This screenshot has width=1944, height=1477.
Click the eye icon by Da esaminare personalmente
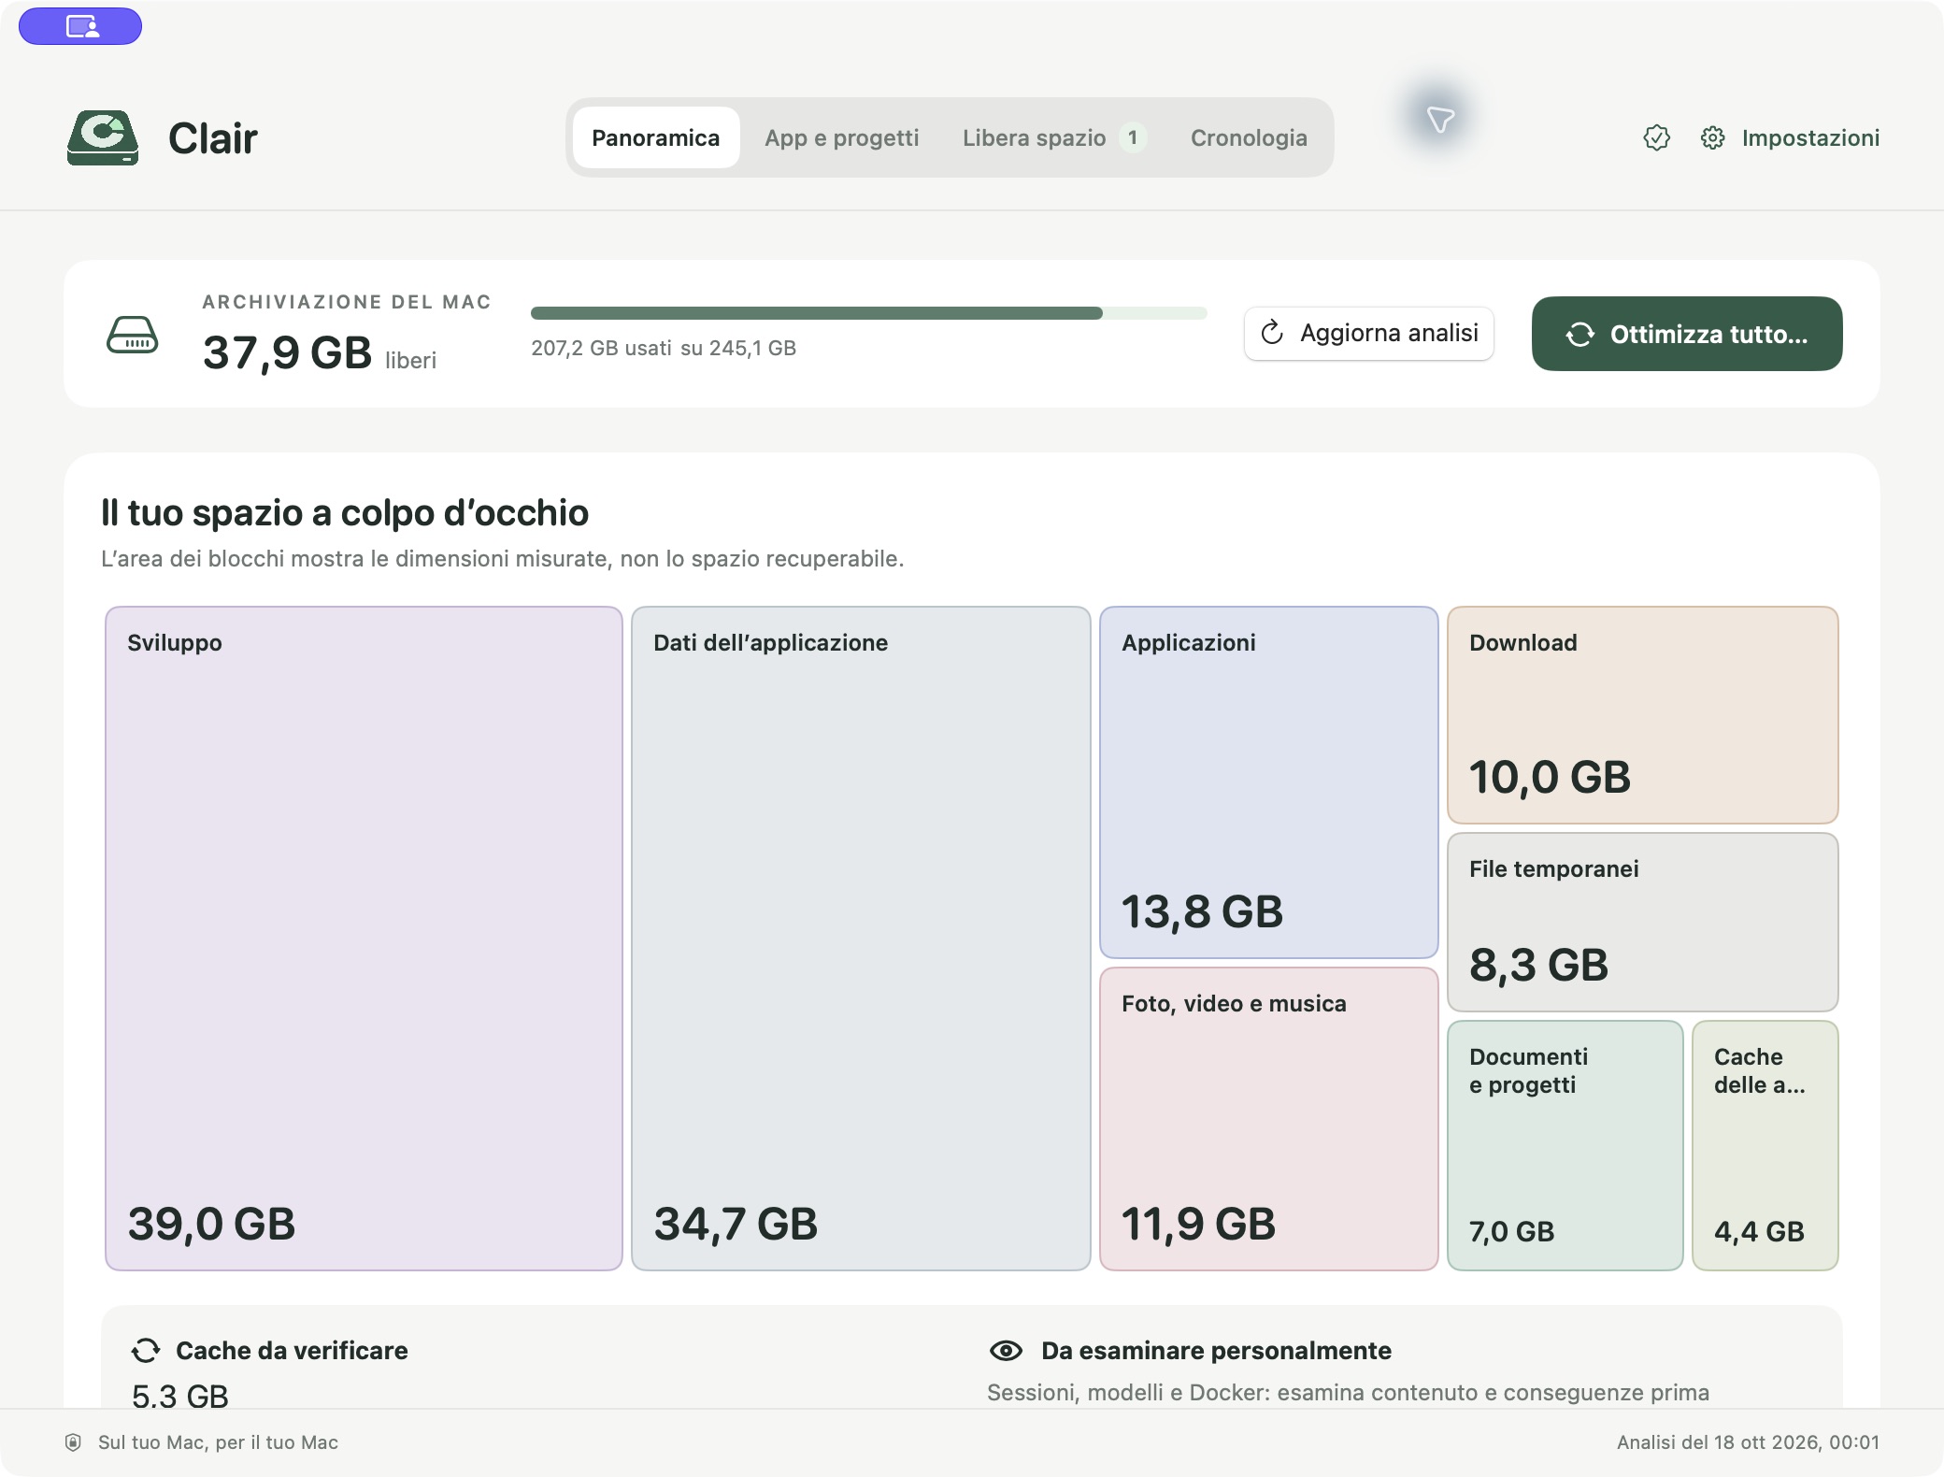click(1006, 1351)
